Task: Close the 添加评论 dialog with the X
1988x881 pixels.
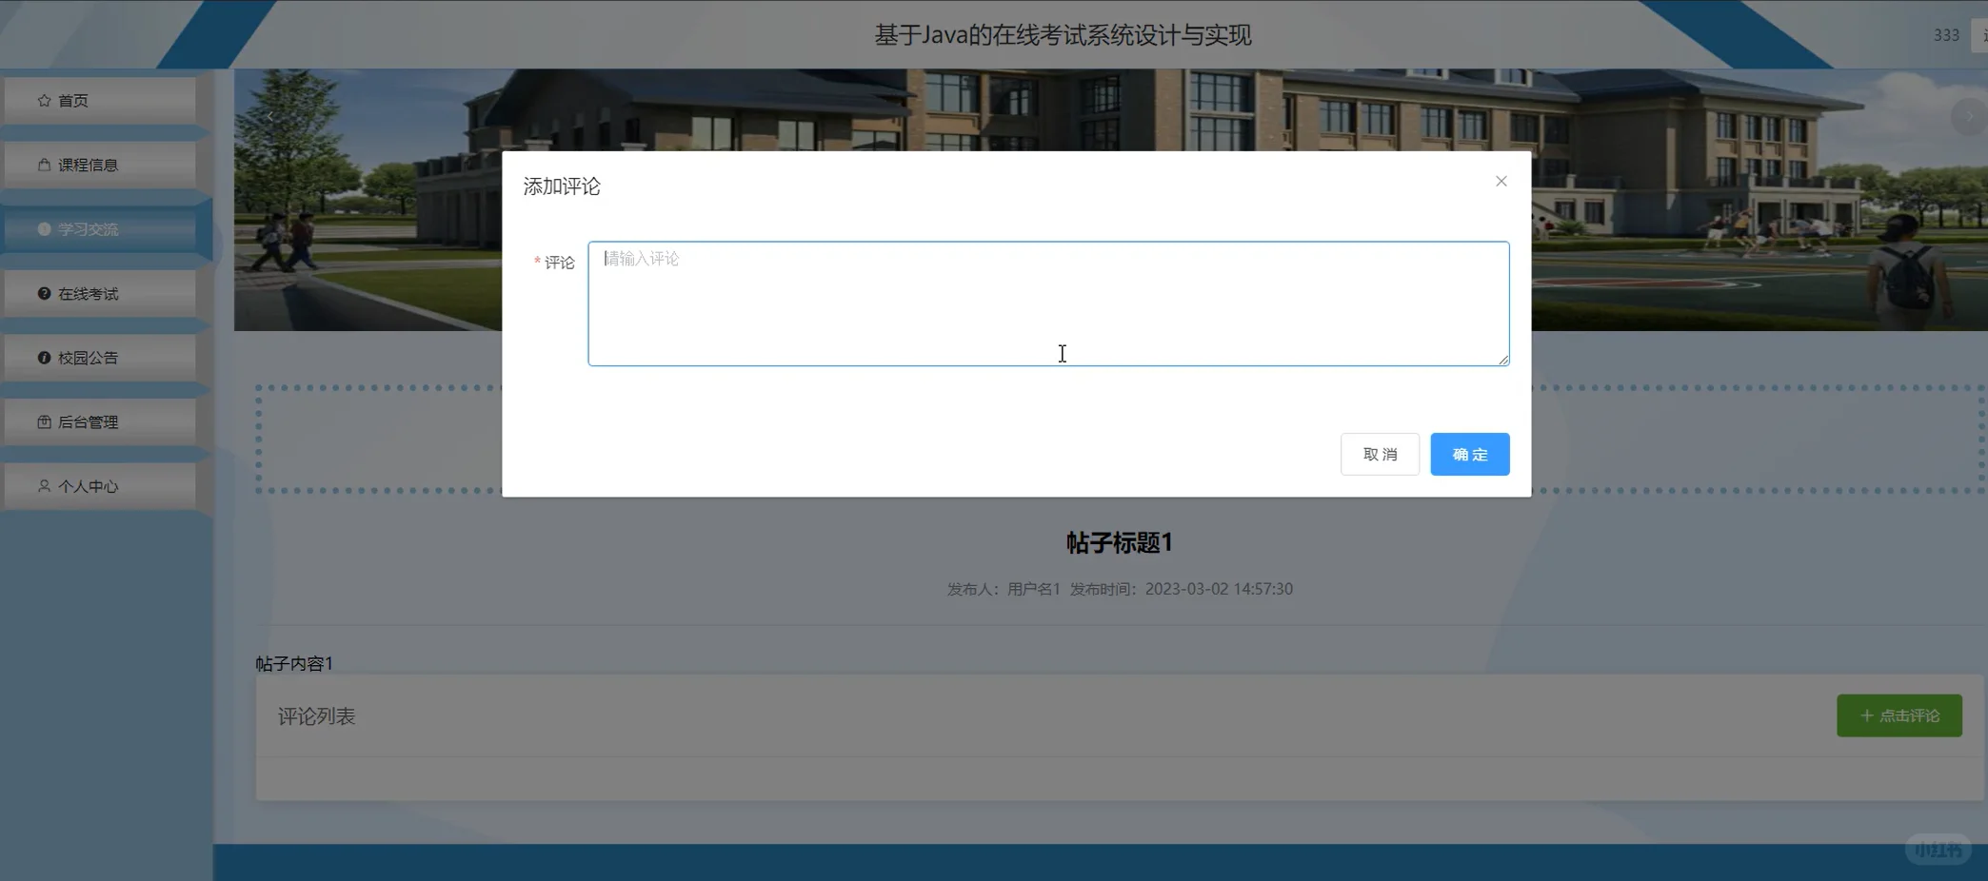Action: [1501, 181]
